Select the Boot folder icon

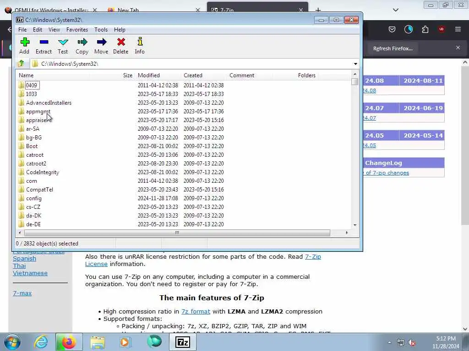coord(21,146)
